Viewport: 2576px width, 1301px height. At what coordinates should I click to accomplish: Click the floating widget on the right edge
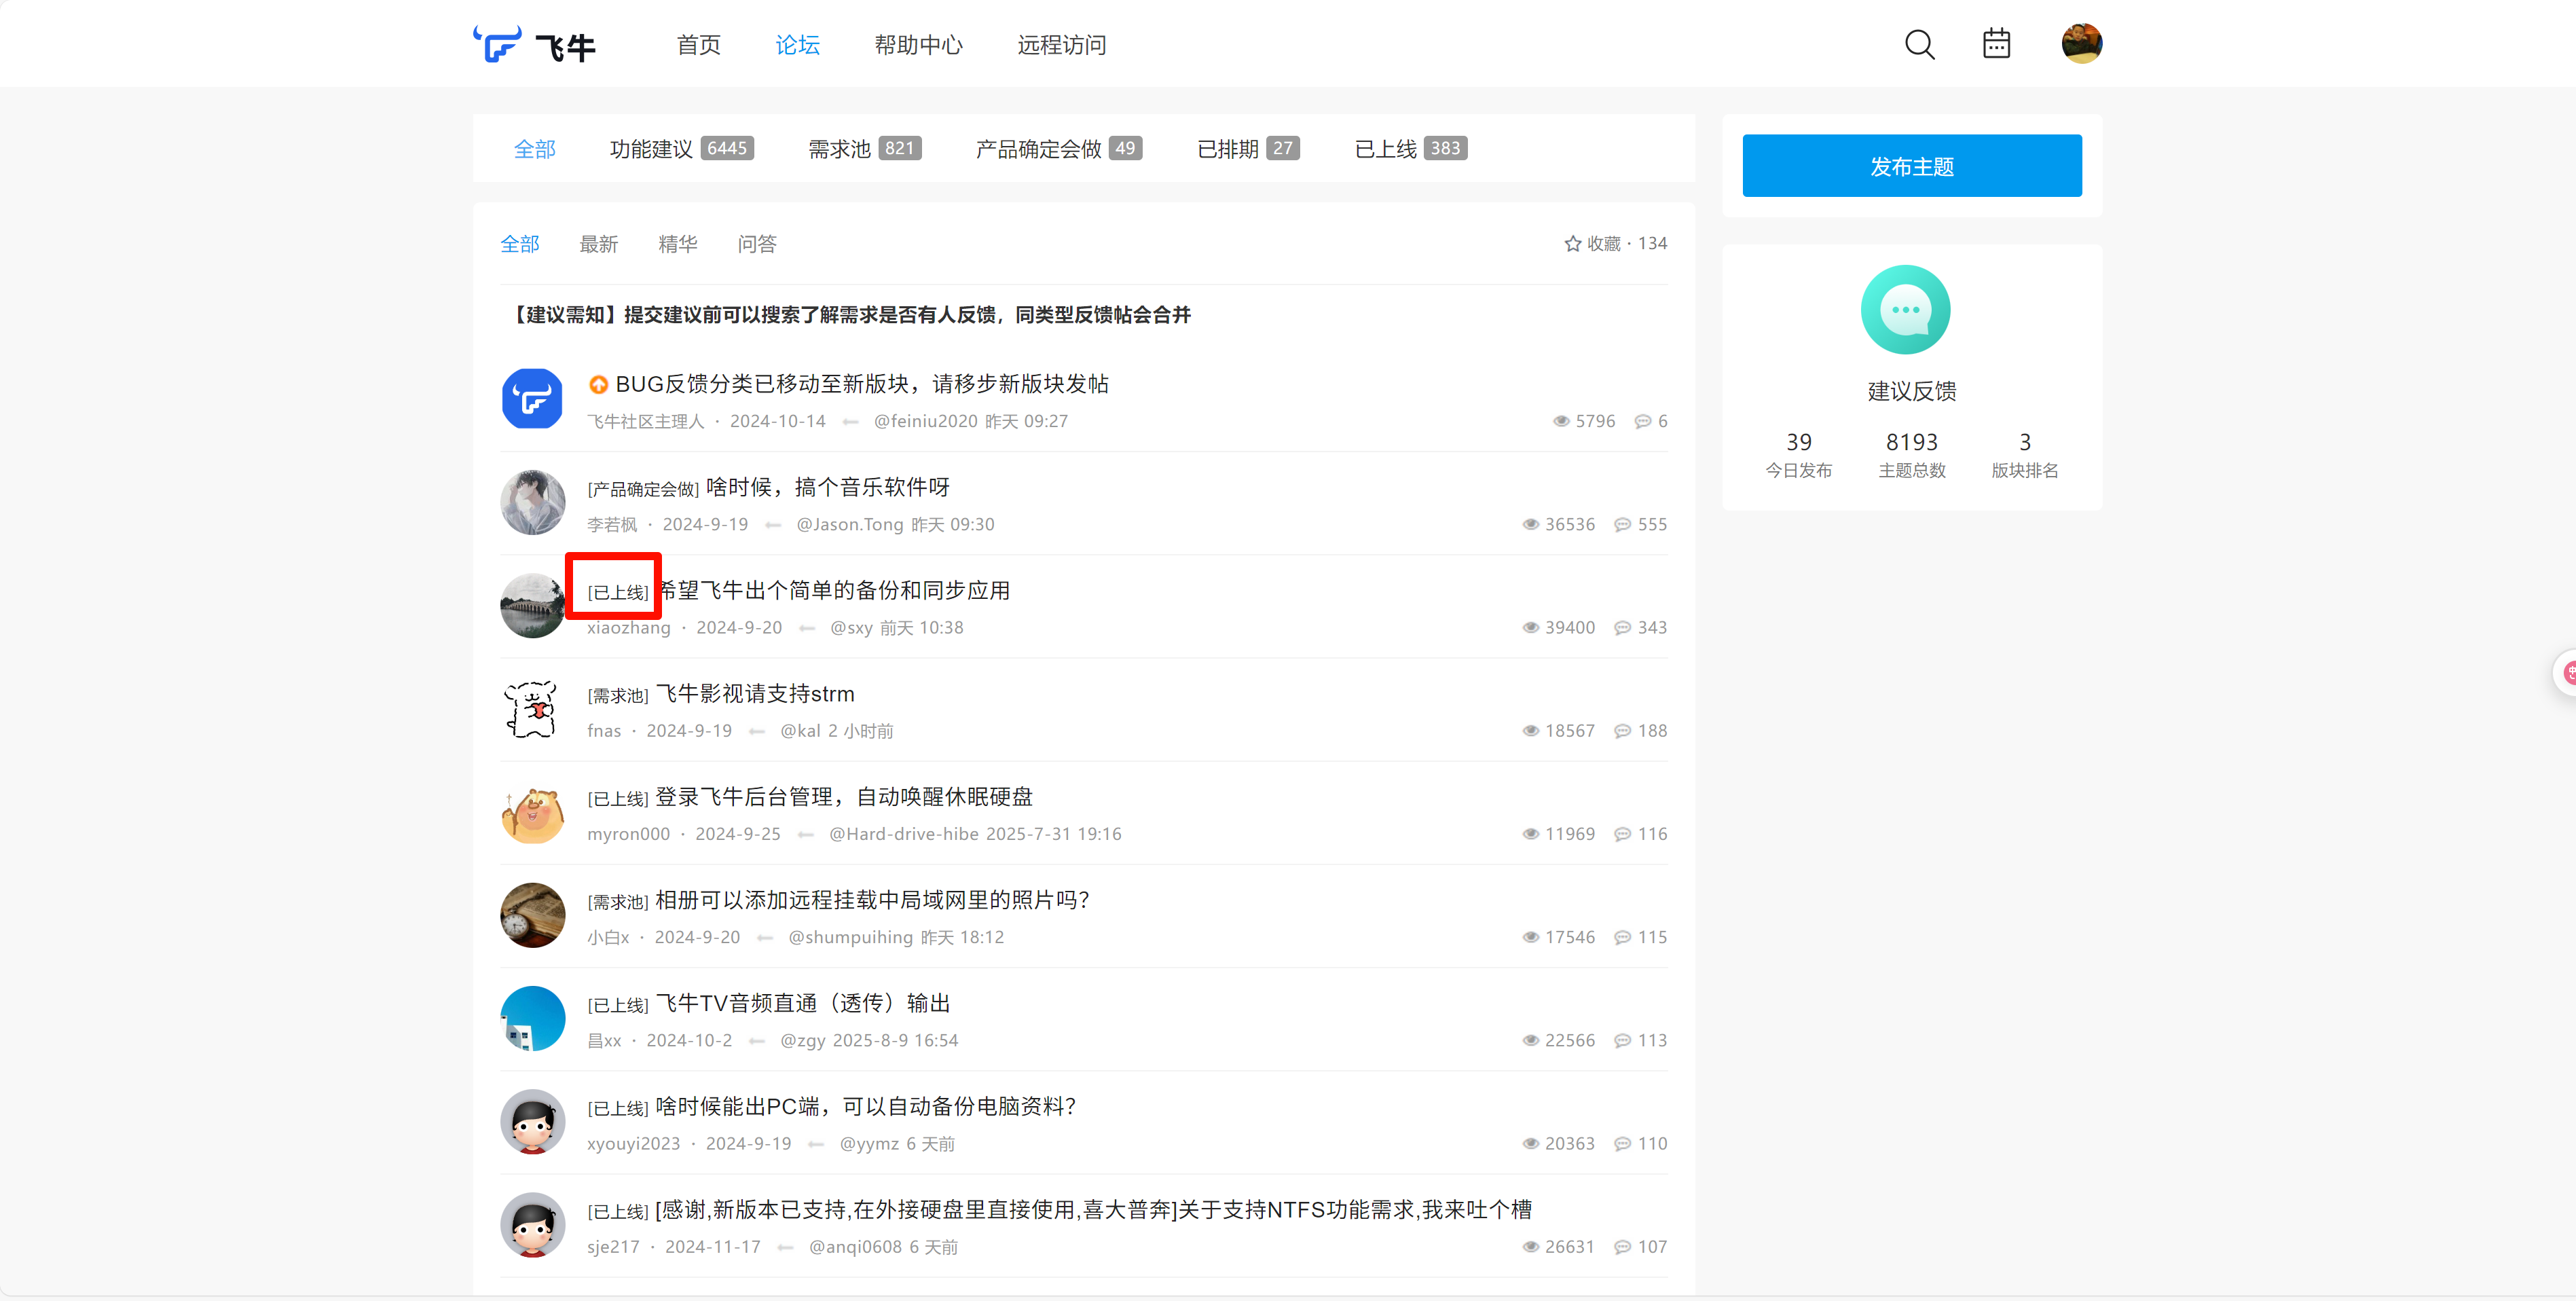2565,673
